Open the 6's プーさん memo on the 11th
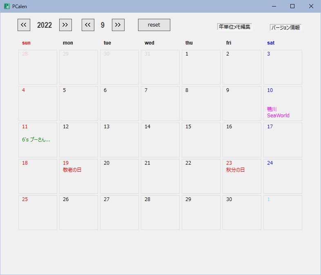The width and height of the screenshot is (321, 275). coord(36,140)
